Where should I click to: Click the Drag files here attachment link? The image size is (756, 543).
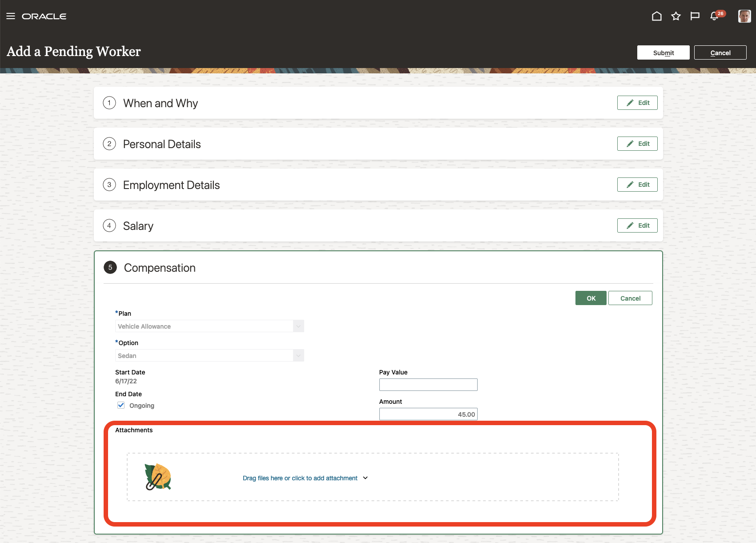300,478
